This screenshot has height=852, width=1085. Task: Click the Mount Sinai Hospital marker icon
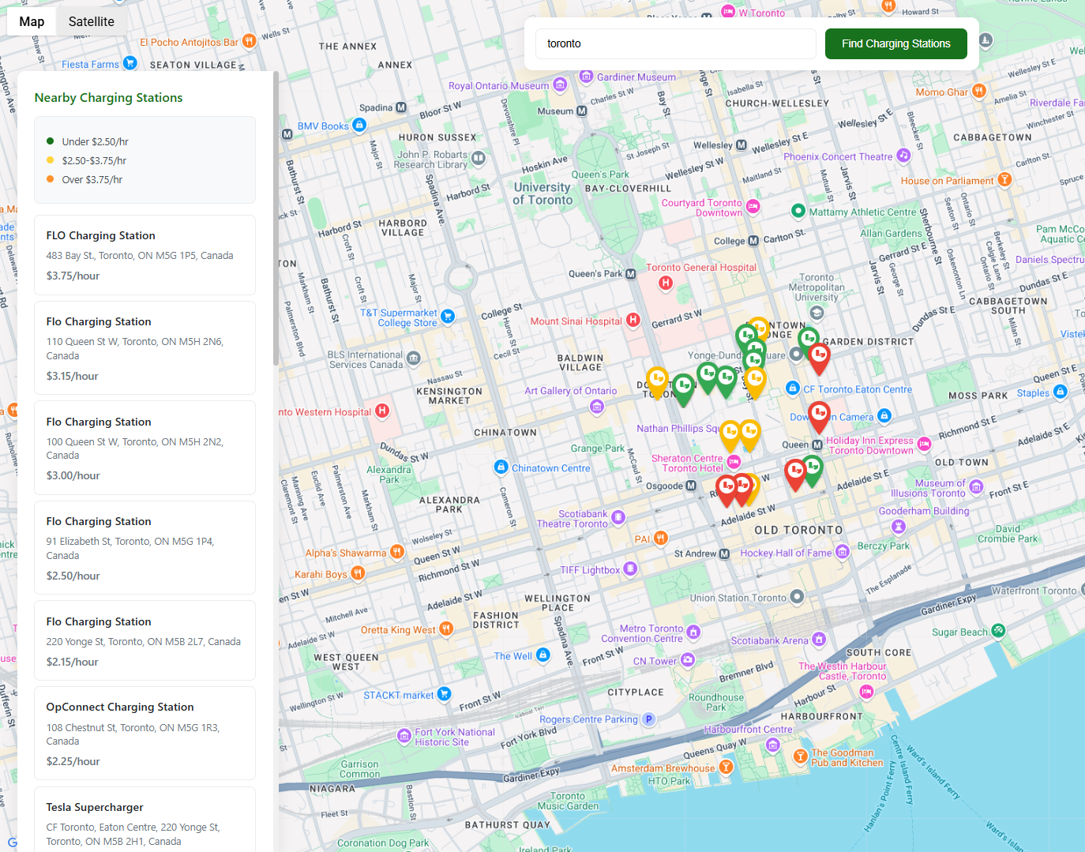(x=633, y=320)
